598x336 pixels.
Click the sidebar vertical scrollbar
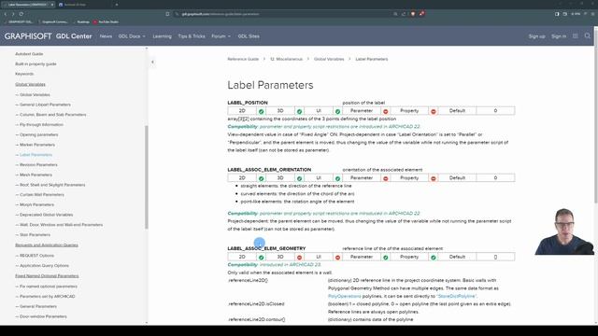147,177
